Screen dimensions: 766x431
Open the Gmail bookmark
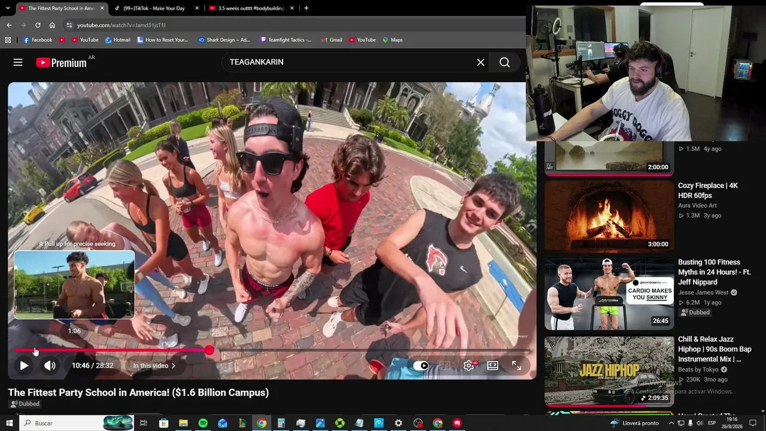pos(331,40)
